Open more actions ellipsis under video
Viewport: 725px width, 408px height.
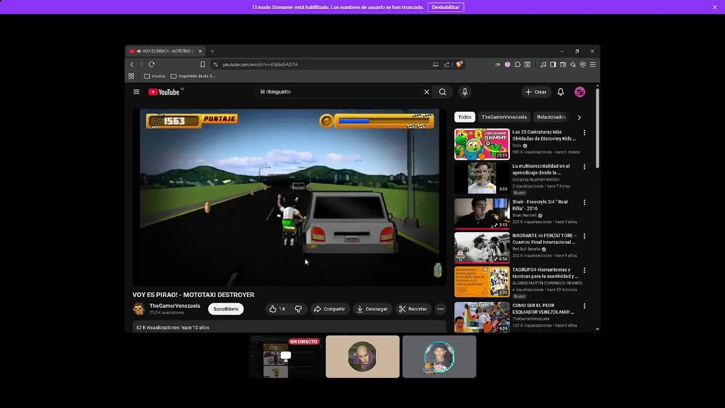click(x=440, y=309)
